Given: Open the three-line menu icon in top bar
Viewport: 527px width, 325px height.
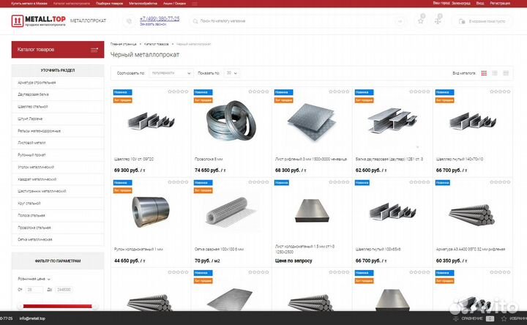Looking at the screenshot, I should 195,4.
